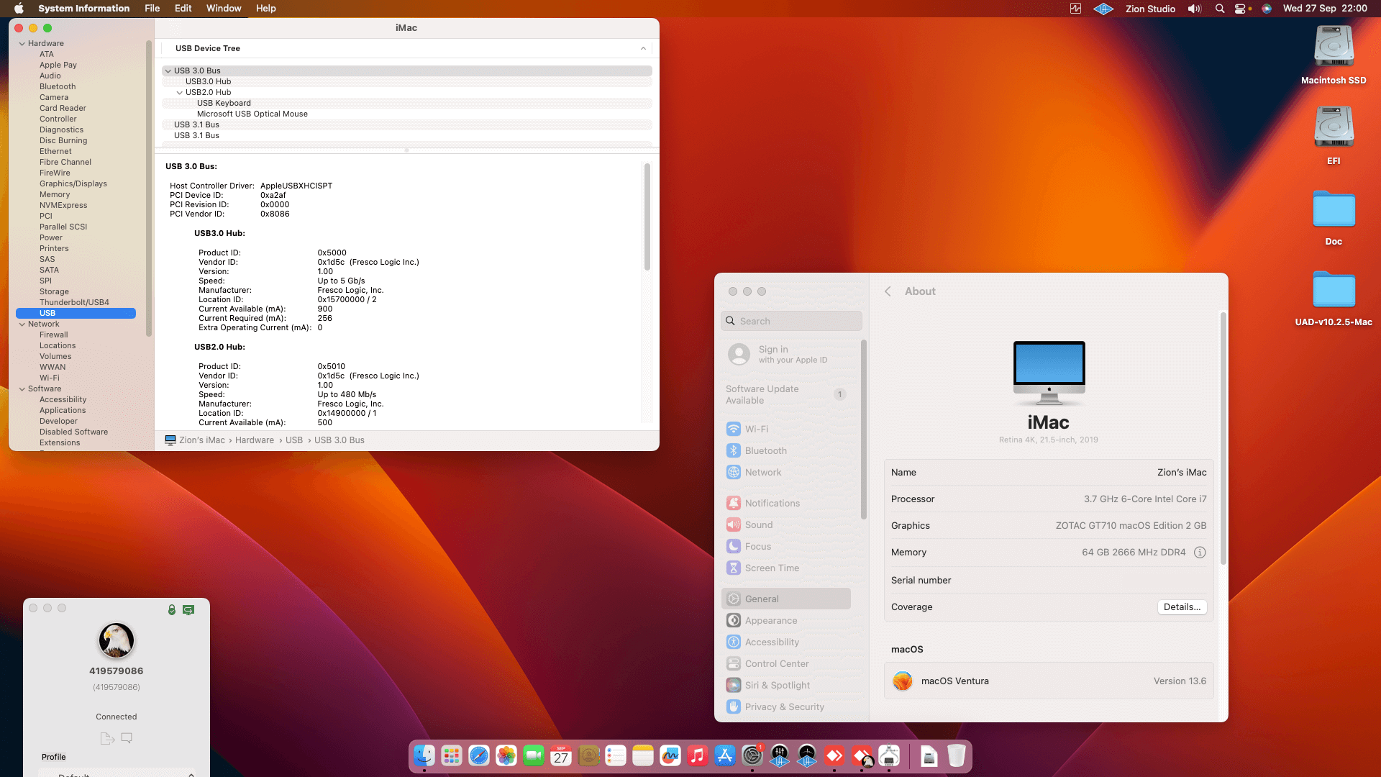The image size is (1381, 777).
Task: Open the File menu
Action: click(152, 9)
